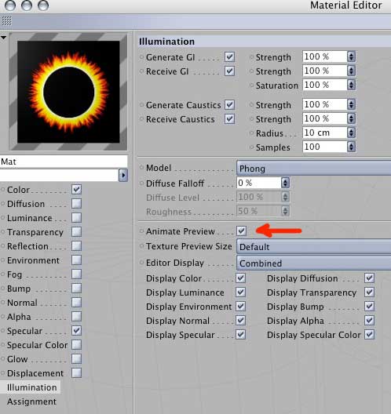
Task: Open the Assignment page
Action: (x=31, y=401)
